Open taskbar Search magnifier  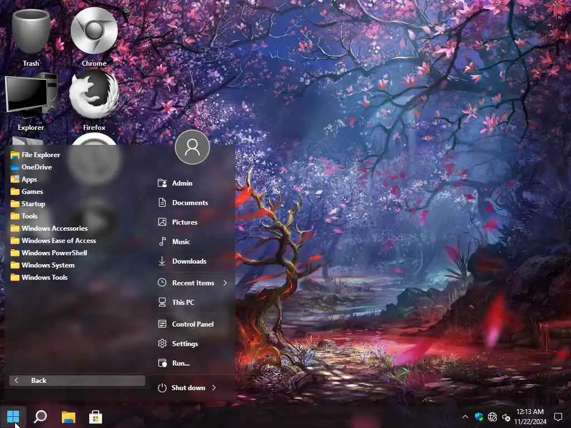pyautogui.click(x=40, y=417)
